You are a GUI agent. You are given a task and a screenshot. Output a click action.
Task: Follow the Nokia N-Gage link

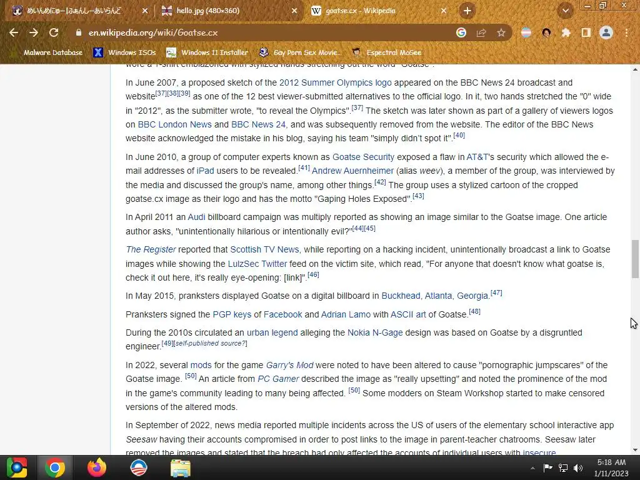click(375, 332)
